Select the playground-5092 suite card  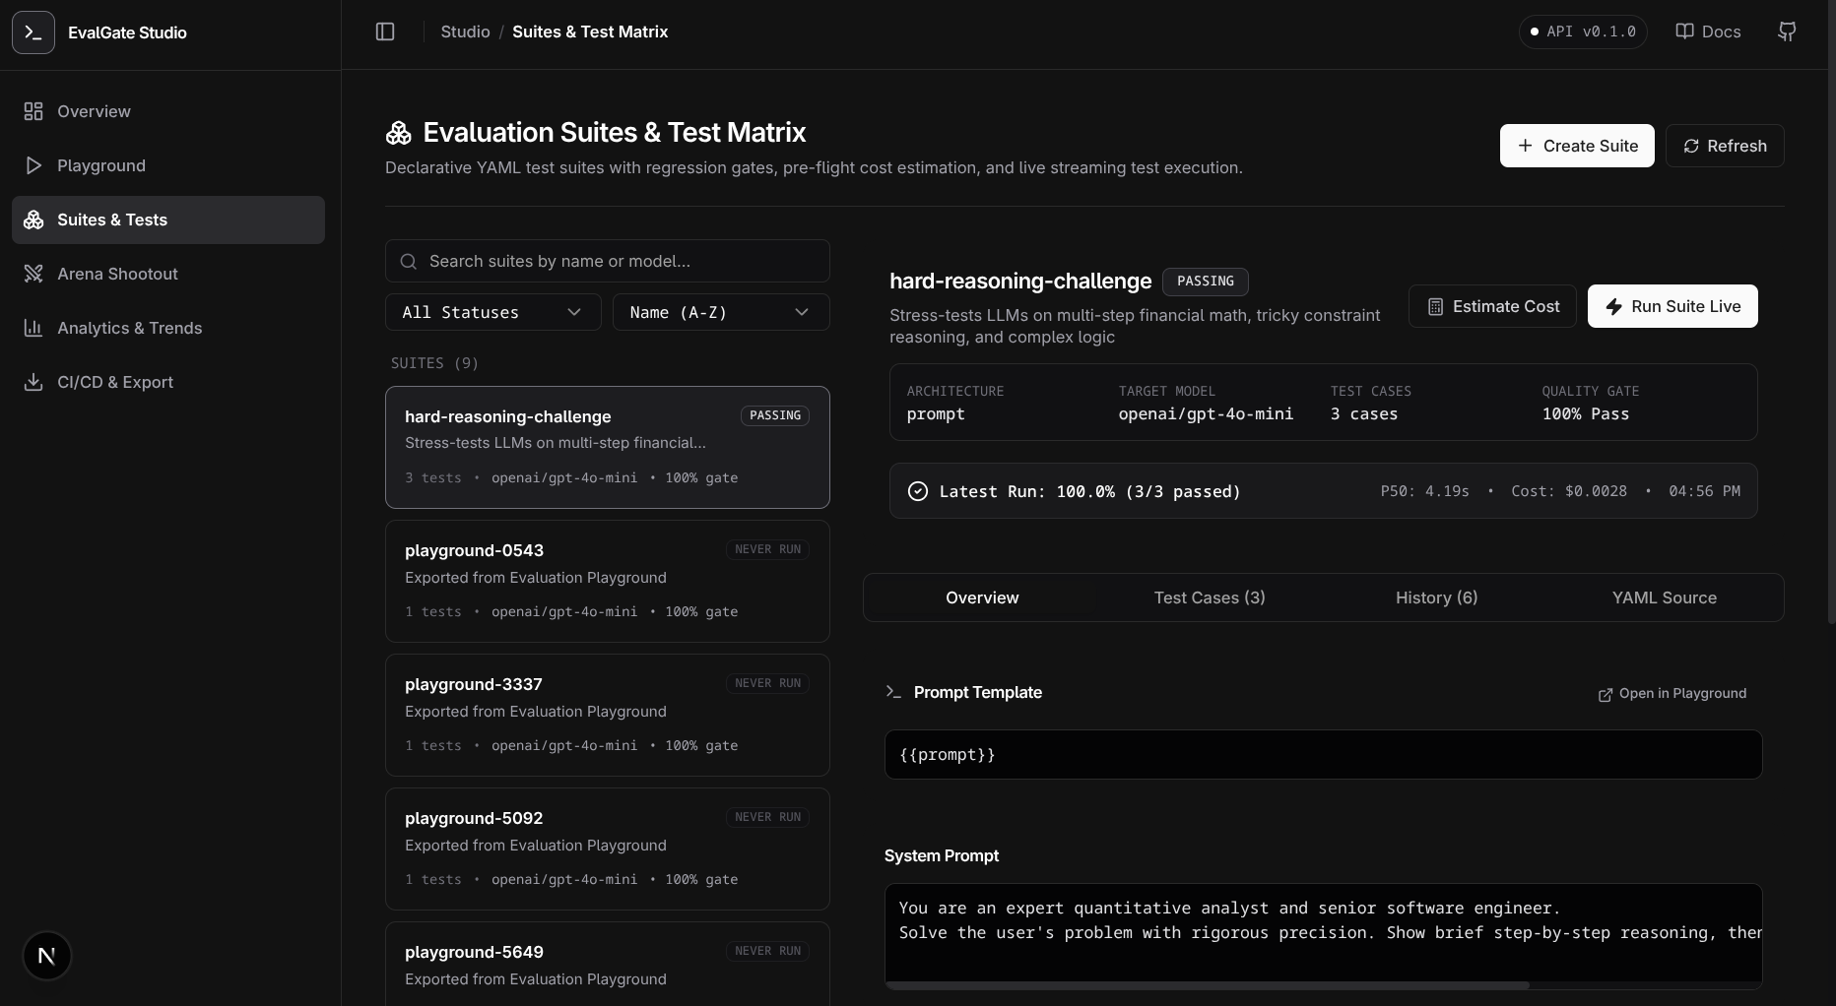coord(608,849)
